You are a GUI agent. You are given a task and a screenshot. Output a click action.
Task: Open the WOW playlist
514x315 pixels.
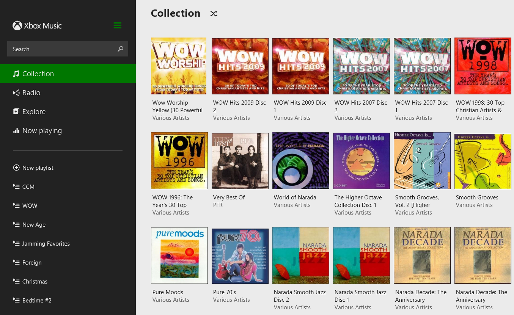click(x=30, y=206)
